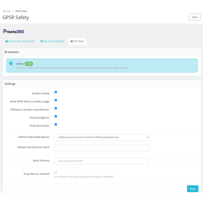Image resolution: width=203 pixels, height=203 pixels.
Task: Open the Default responsible person dropdown
Action: (102, 137)
